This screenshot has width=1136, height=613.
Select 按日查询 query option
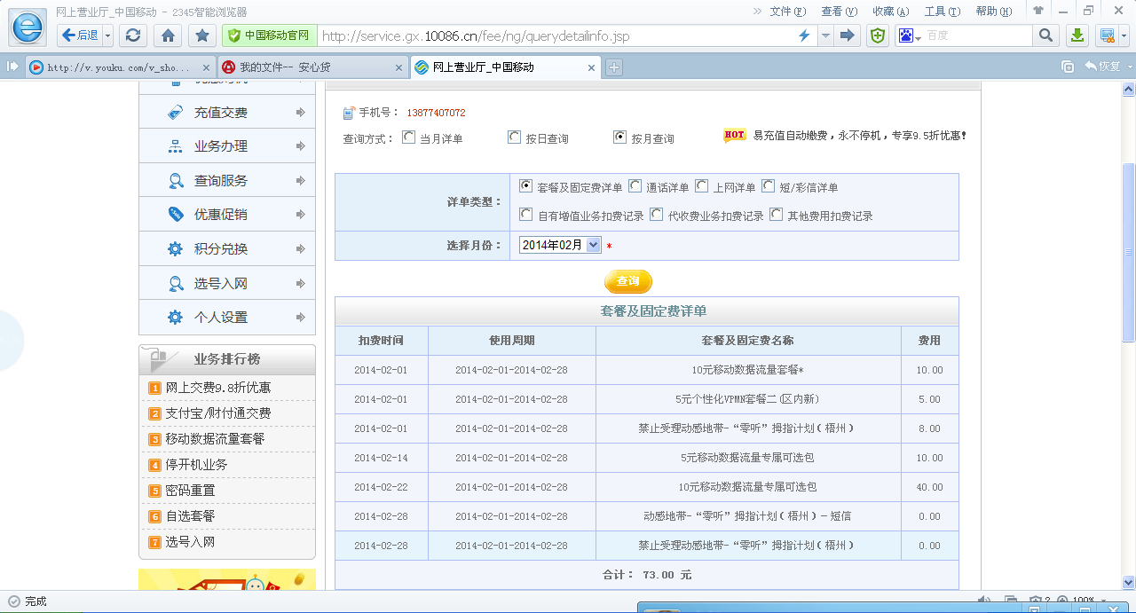[514, 138]
